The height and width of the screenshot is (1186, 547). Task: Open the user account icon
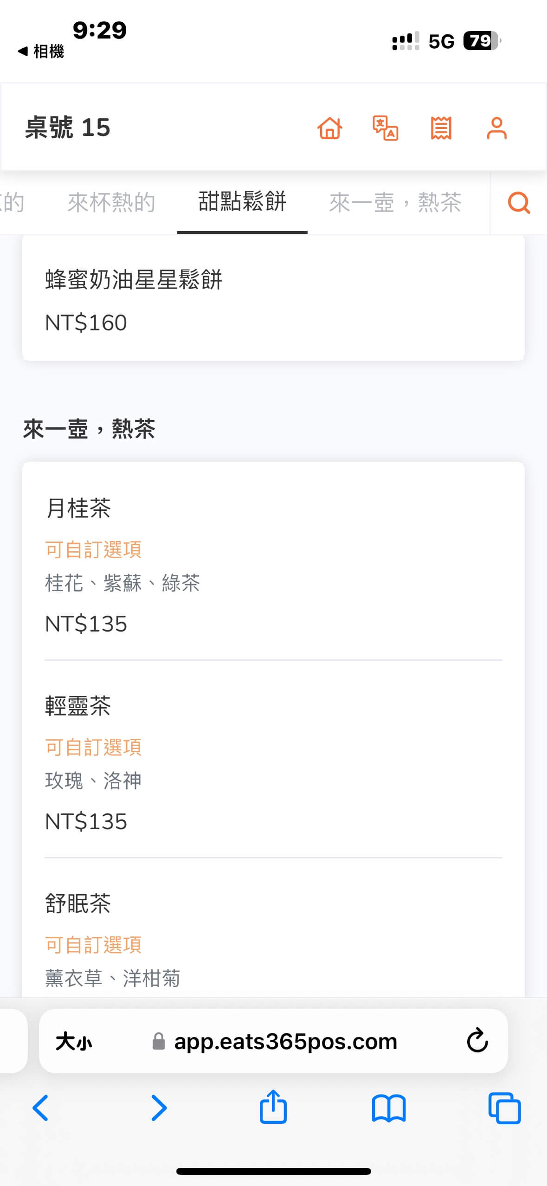pos(496,128)
